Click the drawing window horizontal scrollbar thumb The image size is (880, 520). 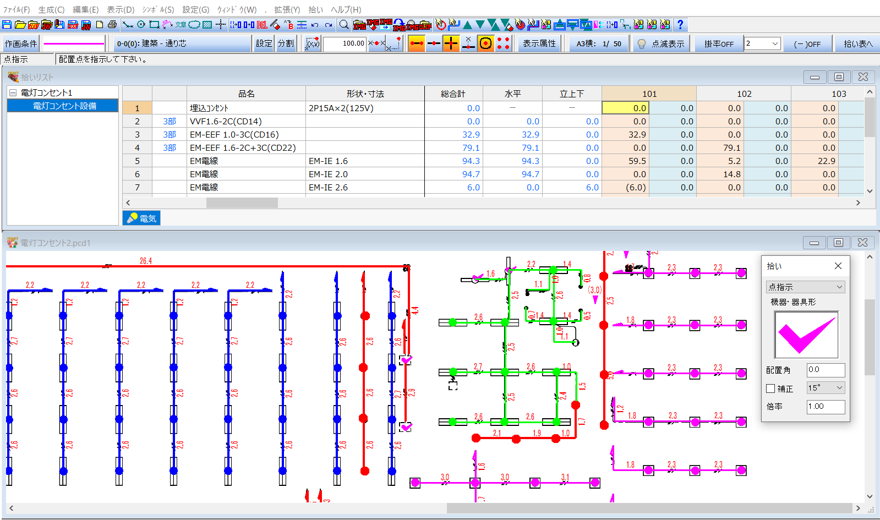coord(649,508)
